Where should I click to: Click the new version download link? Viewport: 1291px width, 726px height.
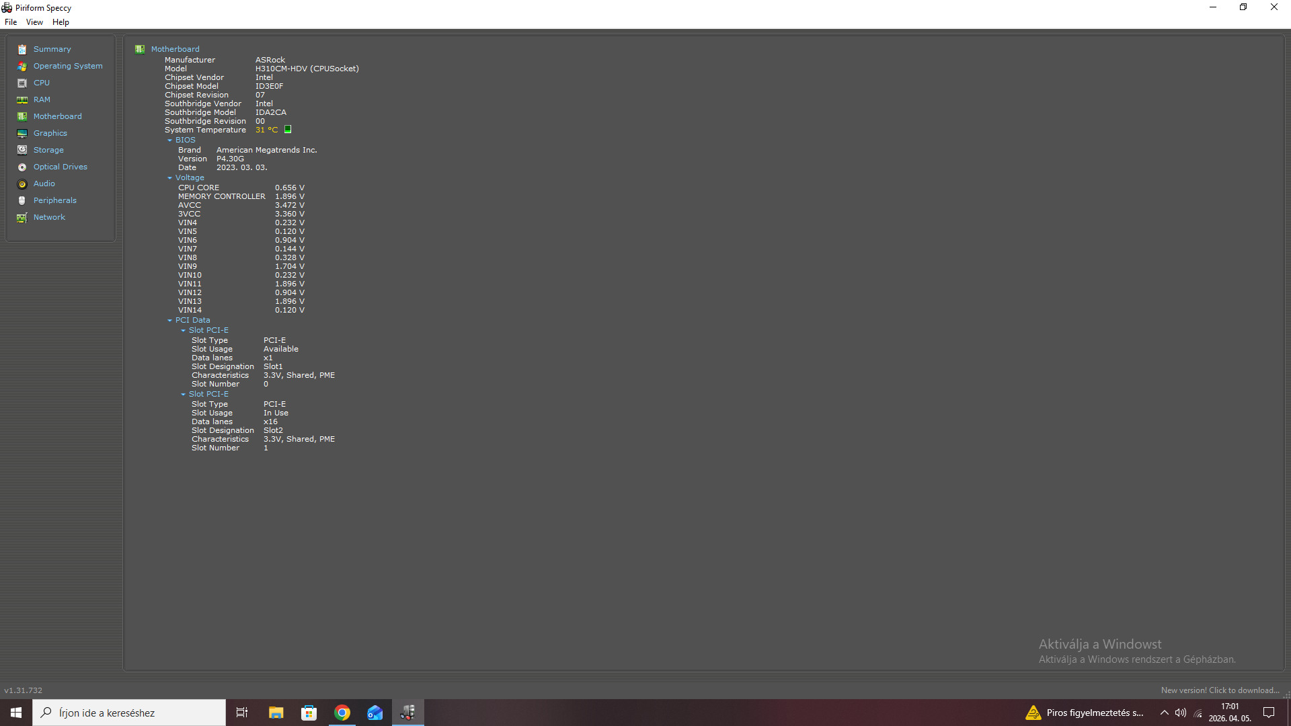1220,690
